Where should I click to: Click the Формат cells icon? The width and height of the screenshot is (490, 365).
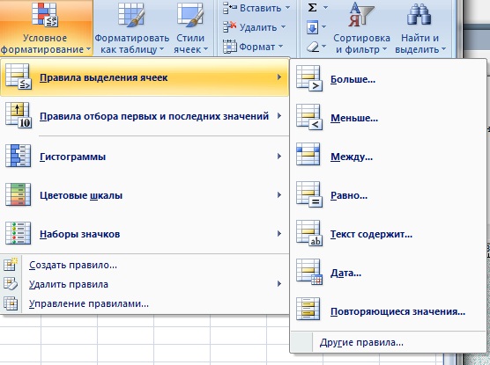click(x=230, y=47)
